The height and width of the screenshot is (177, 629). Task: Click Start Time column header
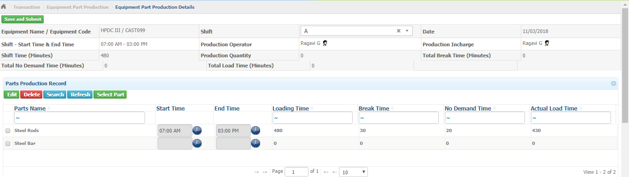tap(171, 109)
